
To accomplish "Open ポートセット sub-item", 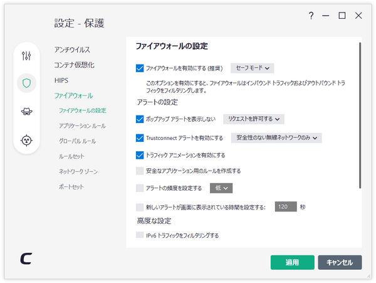I will [x=71, y=187].
